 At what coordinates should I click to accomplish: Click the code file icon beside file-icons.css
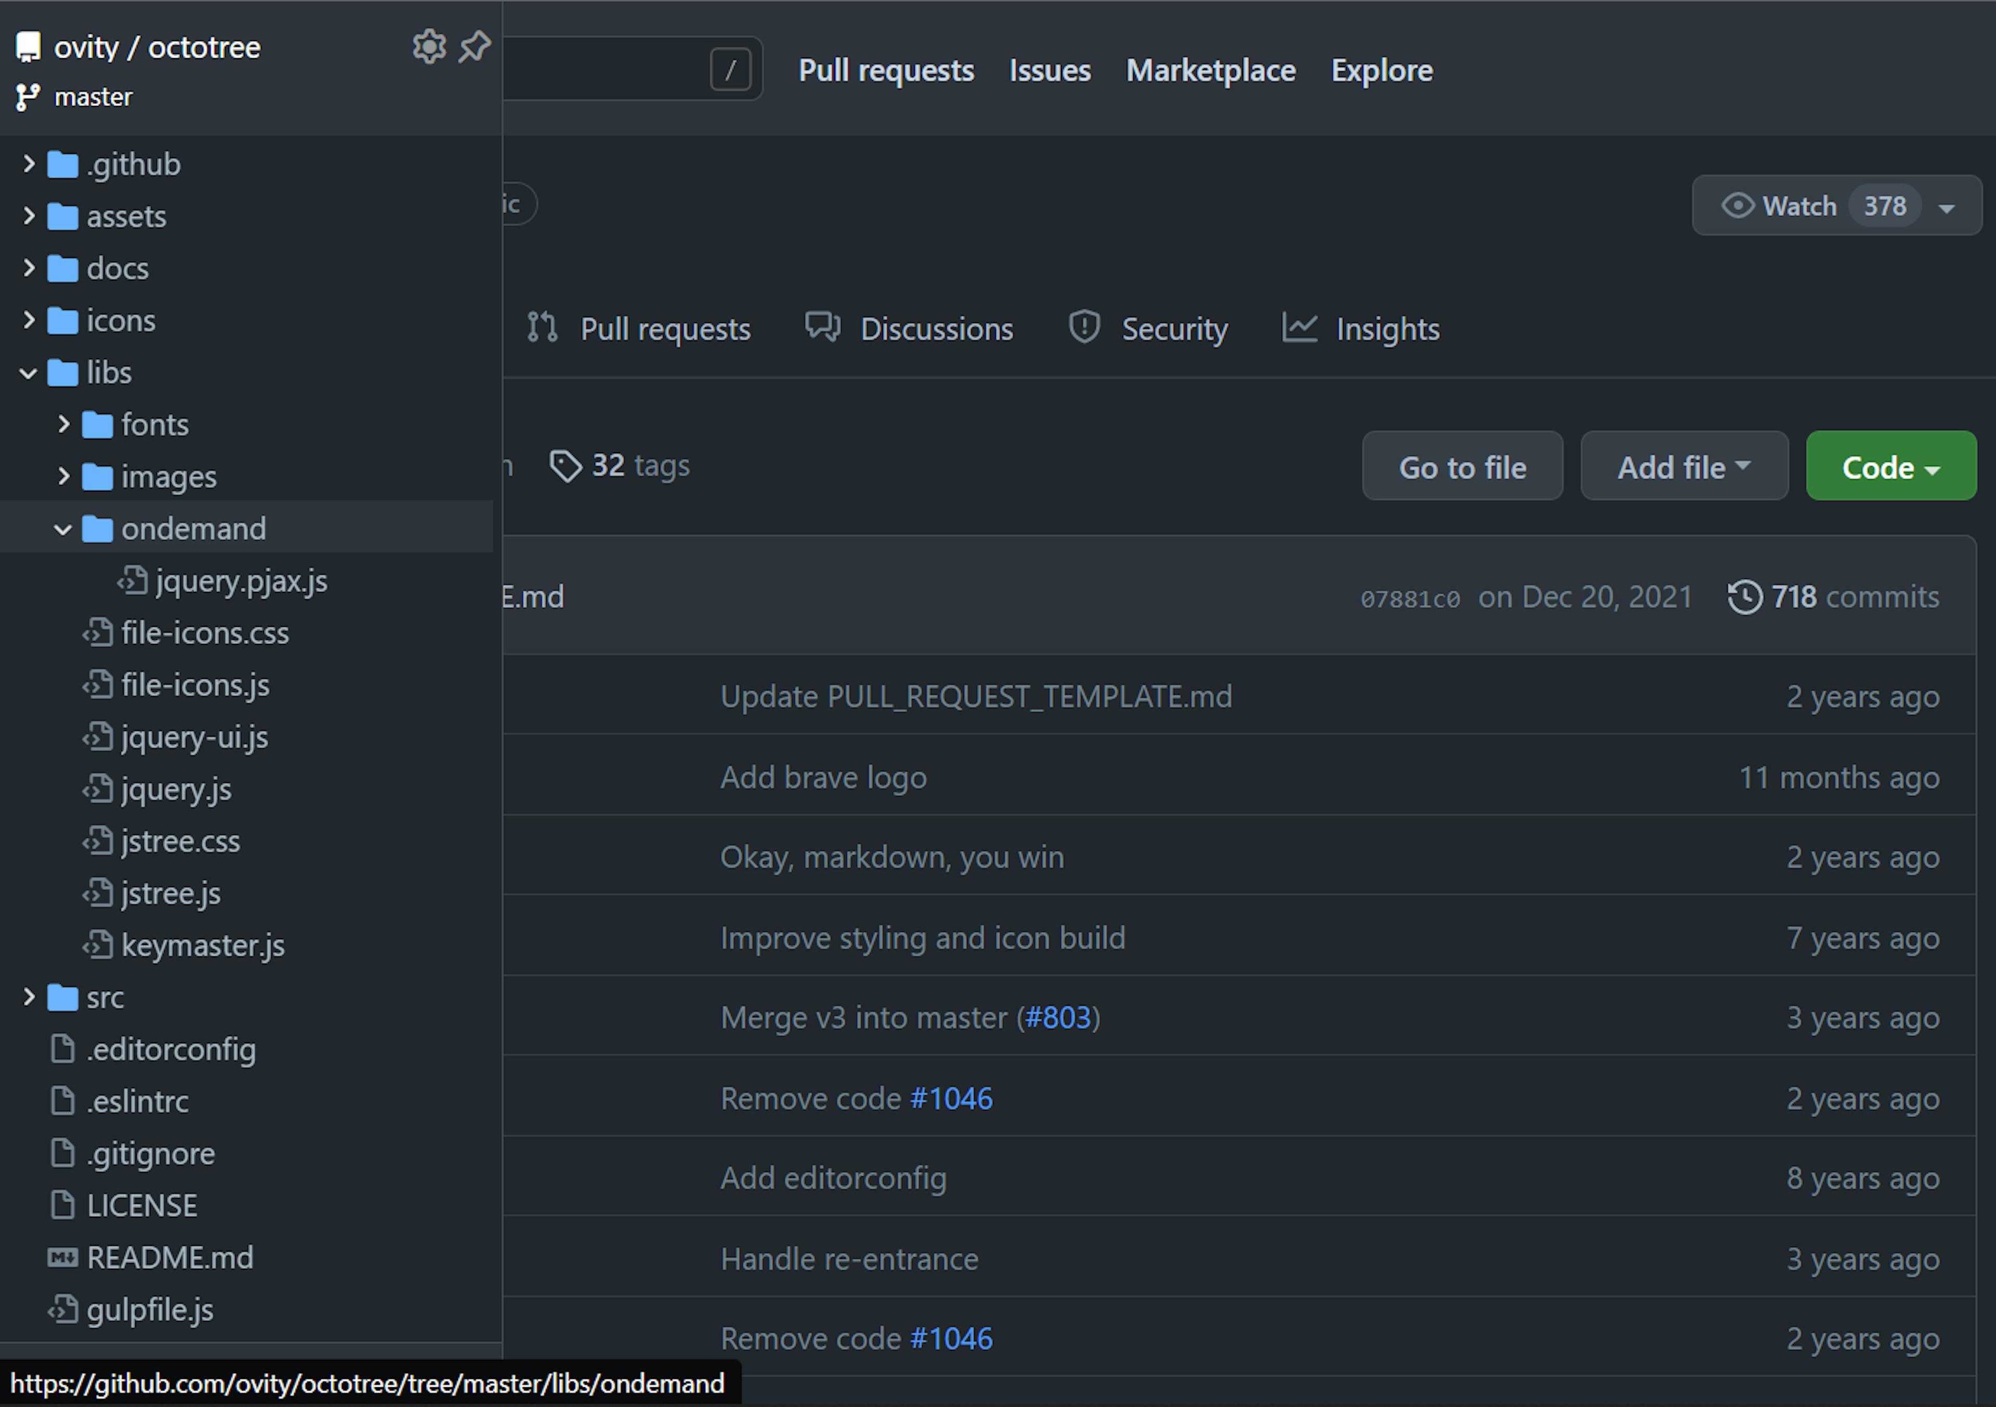click(x=97, y=633)
